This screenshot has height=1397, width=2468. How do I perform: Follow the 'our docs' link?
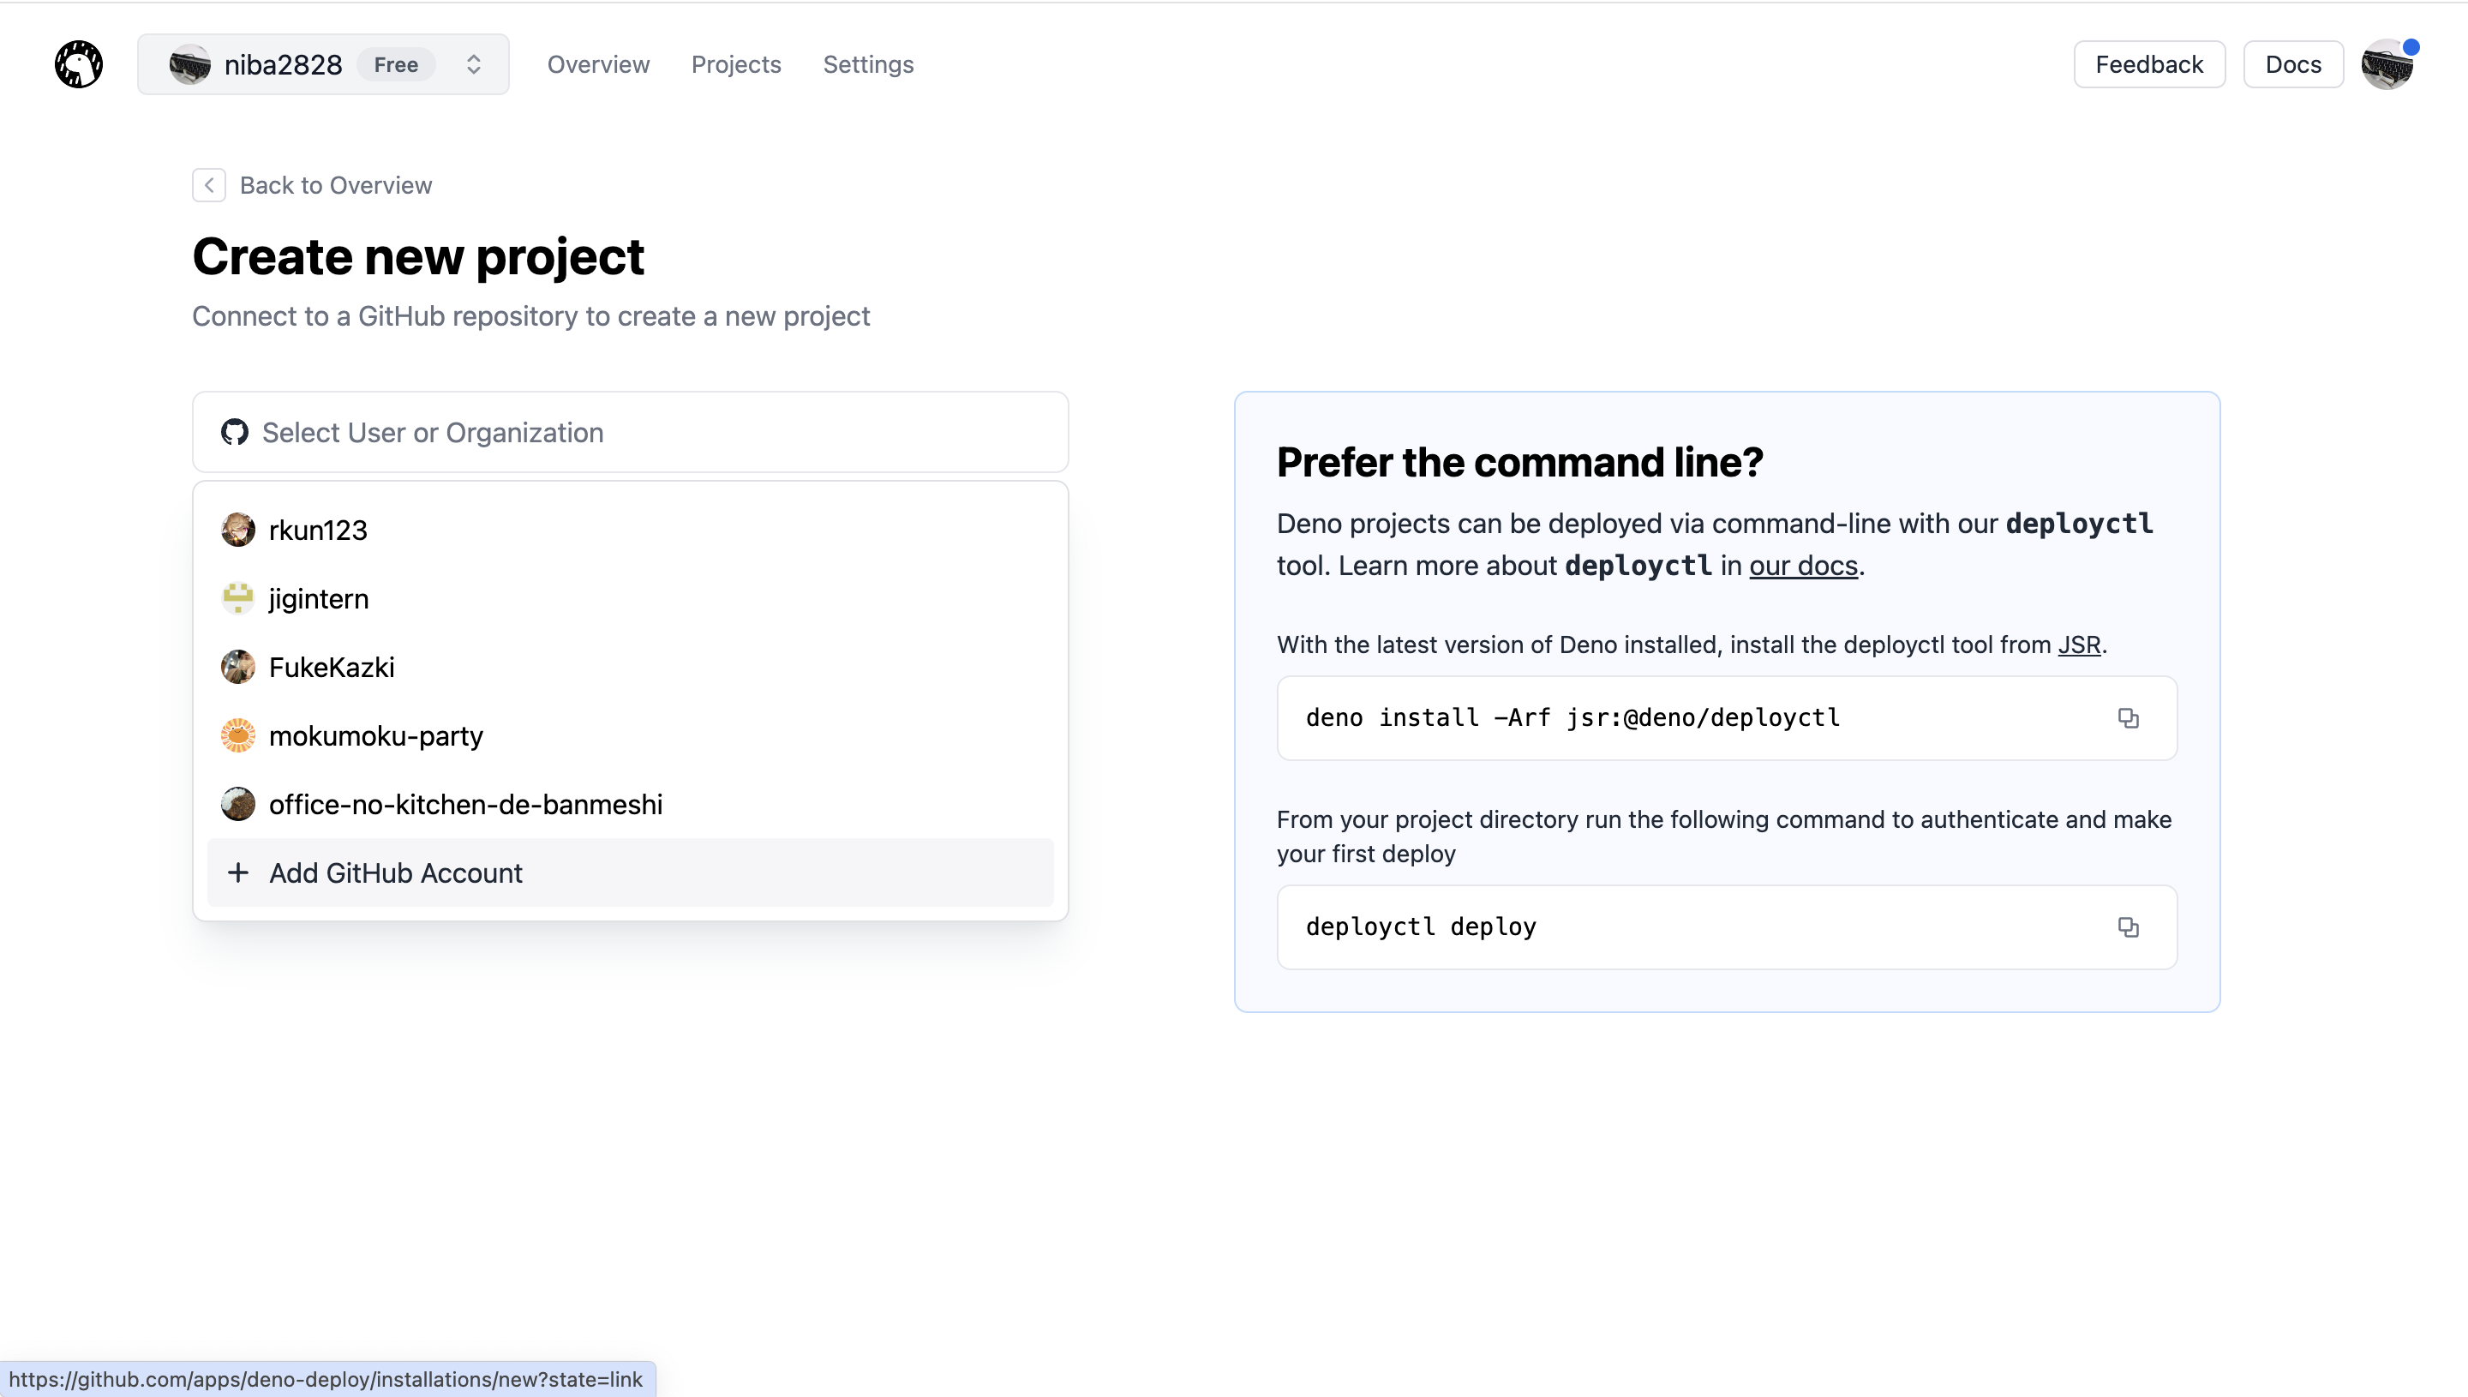1803,567
